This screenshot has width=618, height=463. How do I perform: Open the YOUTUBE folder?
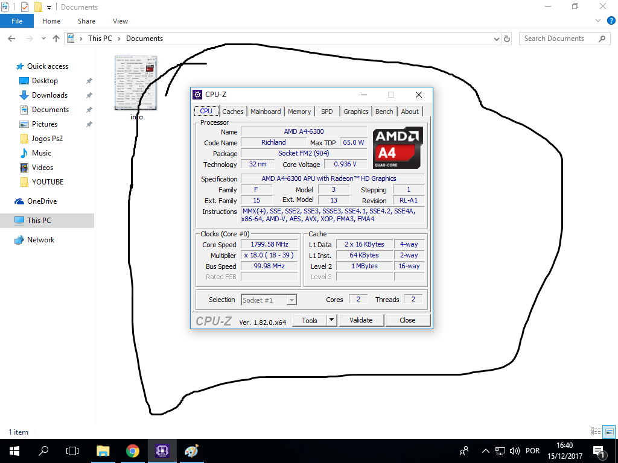(x=47, y=182)
